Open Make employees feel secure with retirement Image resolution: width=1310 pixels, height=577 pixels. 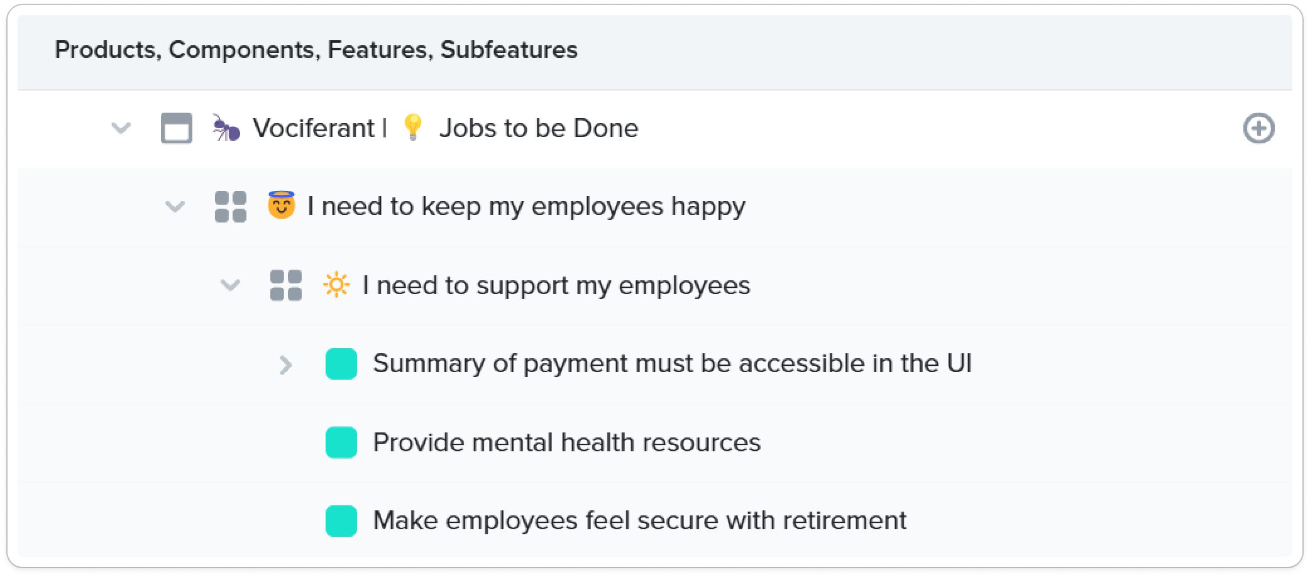click(x=639, y=521)
